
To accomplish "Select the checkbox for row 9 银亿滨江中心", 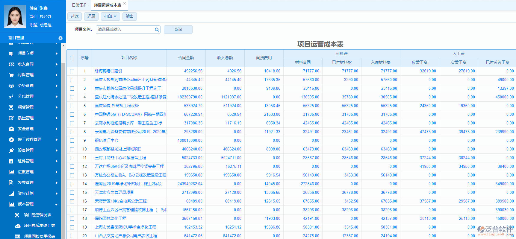I will coord(72,141).
